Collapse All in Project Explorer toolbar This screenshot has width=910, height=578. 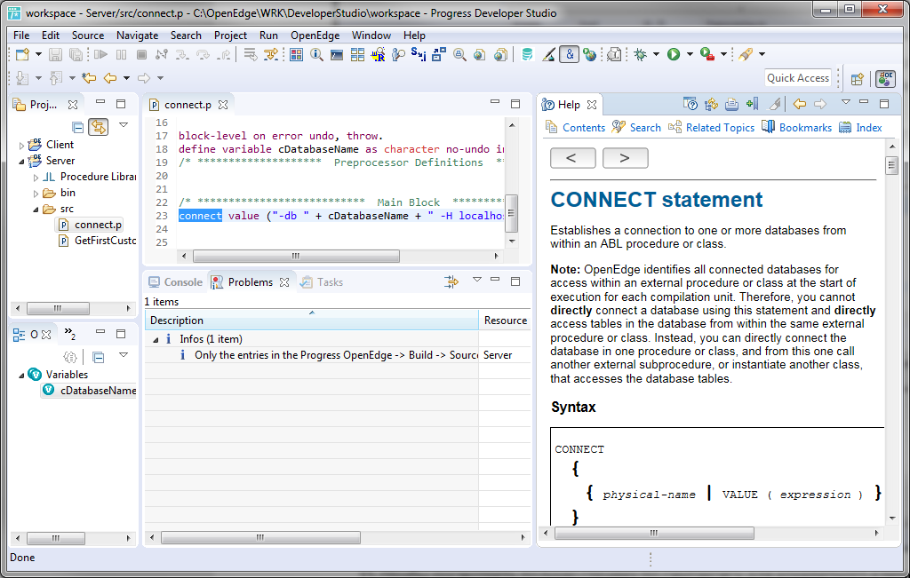[78, 126]
